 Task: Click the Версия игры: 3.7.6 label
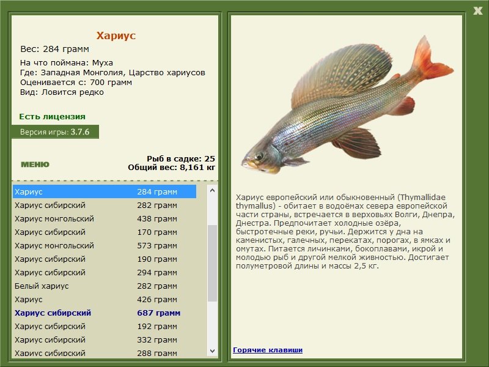(x=55, y=132)
